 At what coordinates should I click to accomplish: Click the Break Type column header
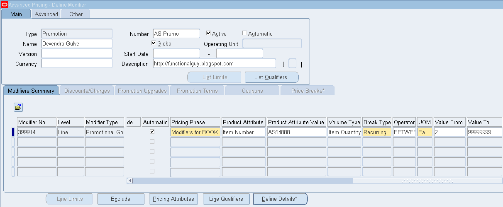point(377,122)
